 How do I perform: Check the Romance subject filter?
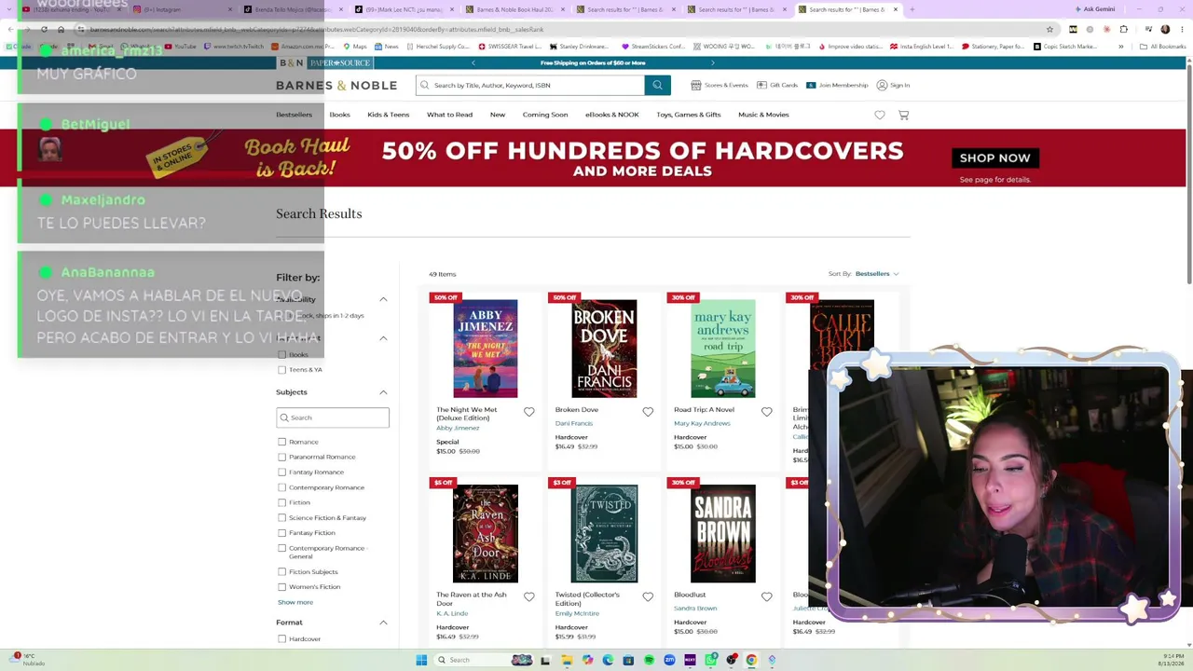point(281,442)
